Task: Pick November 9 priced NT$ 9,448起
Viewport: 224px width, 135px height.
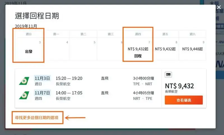Action: tap(193, 49)
